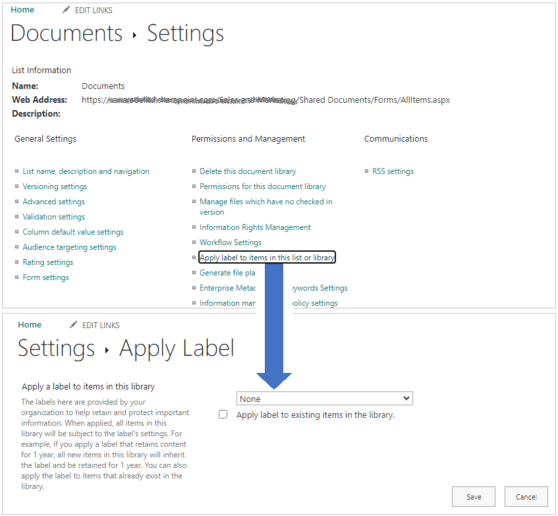This screenshot has width=558, height=516.
Task: Open Audience targeting settings
Action: tap(69, 246)
